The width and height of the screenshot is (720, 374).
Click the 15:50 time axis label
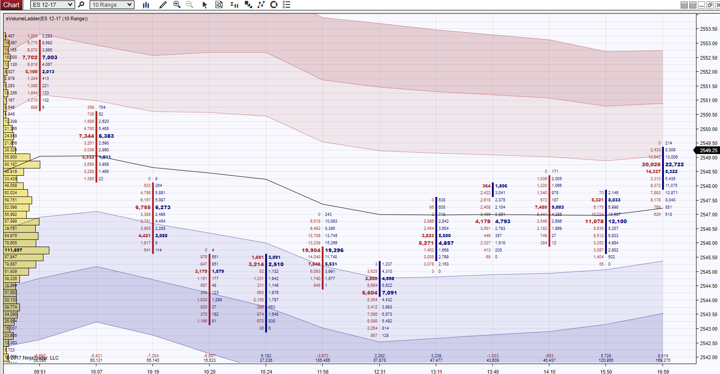(606, 372)
